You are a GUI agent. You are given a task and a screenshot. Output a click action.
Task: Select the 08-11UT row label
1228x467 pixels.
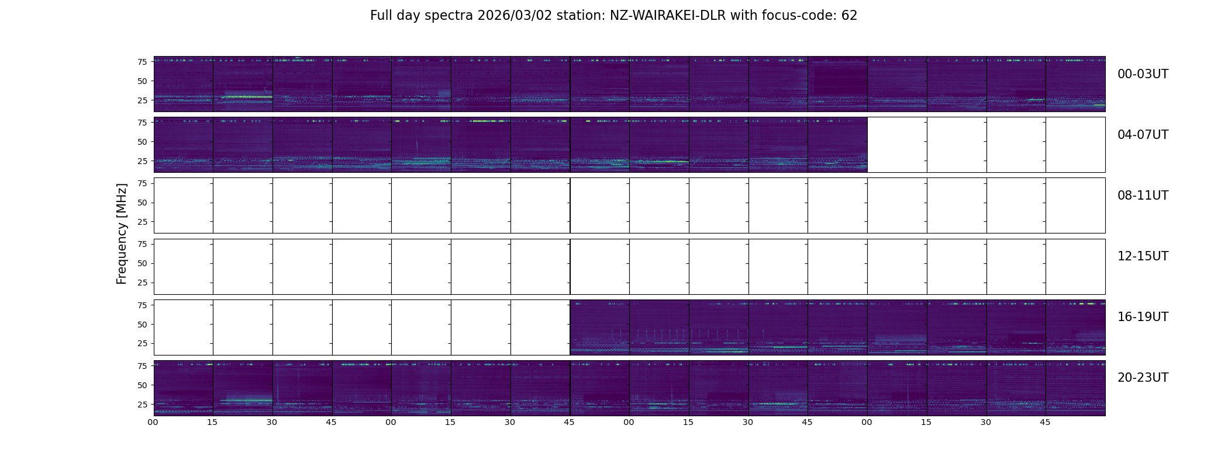[x=1143, y=196]
